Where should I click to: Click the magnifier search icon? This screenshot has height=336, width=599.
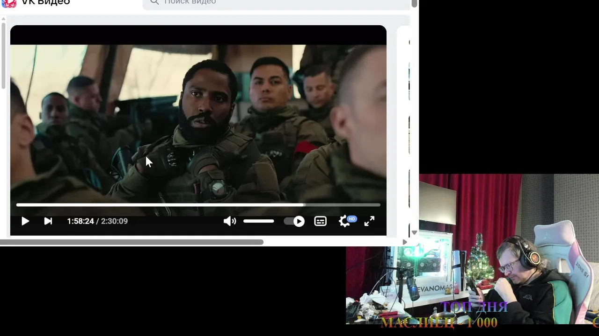coord(154,2)
